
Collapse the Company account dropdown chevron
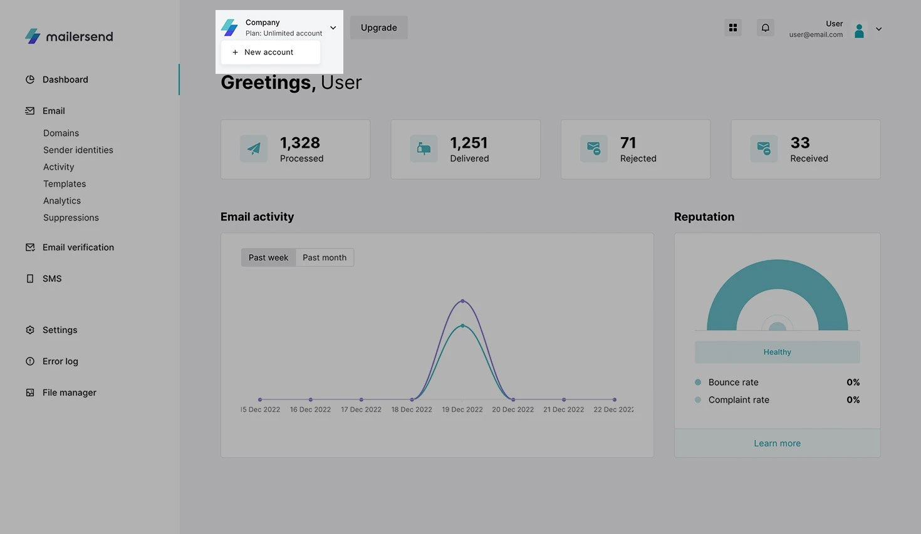pyautogui.click(x=333, y=28)
